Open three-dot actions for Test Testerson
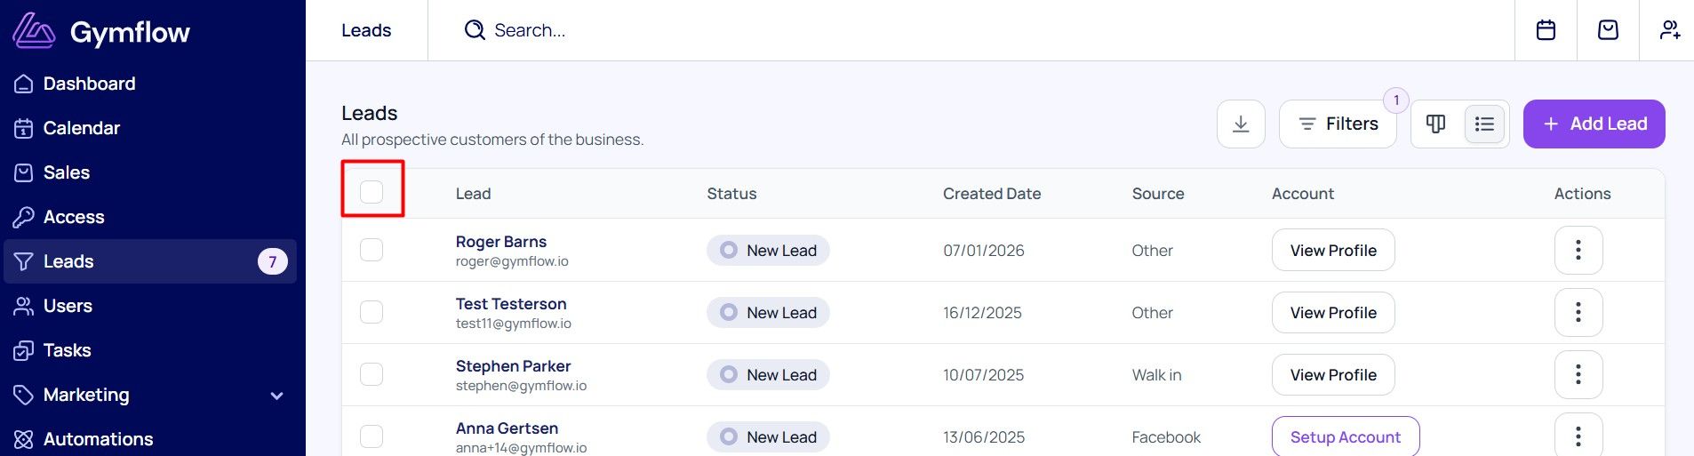 click(x=1578, y=313)
